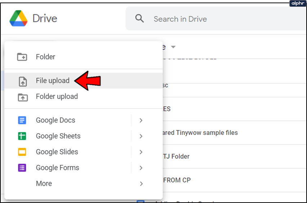Choose Folder upload menu entry

click(x=83, y=96)
